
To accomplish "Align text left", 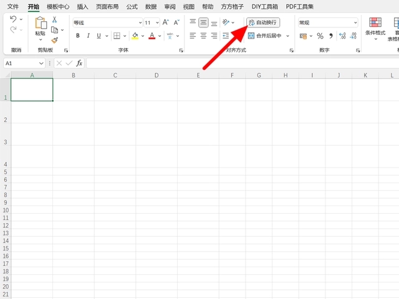I will coord(193,36).
